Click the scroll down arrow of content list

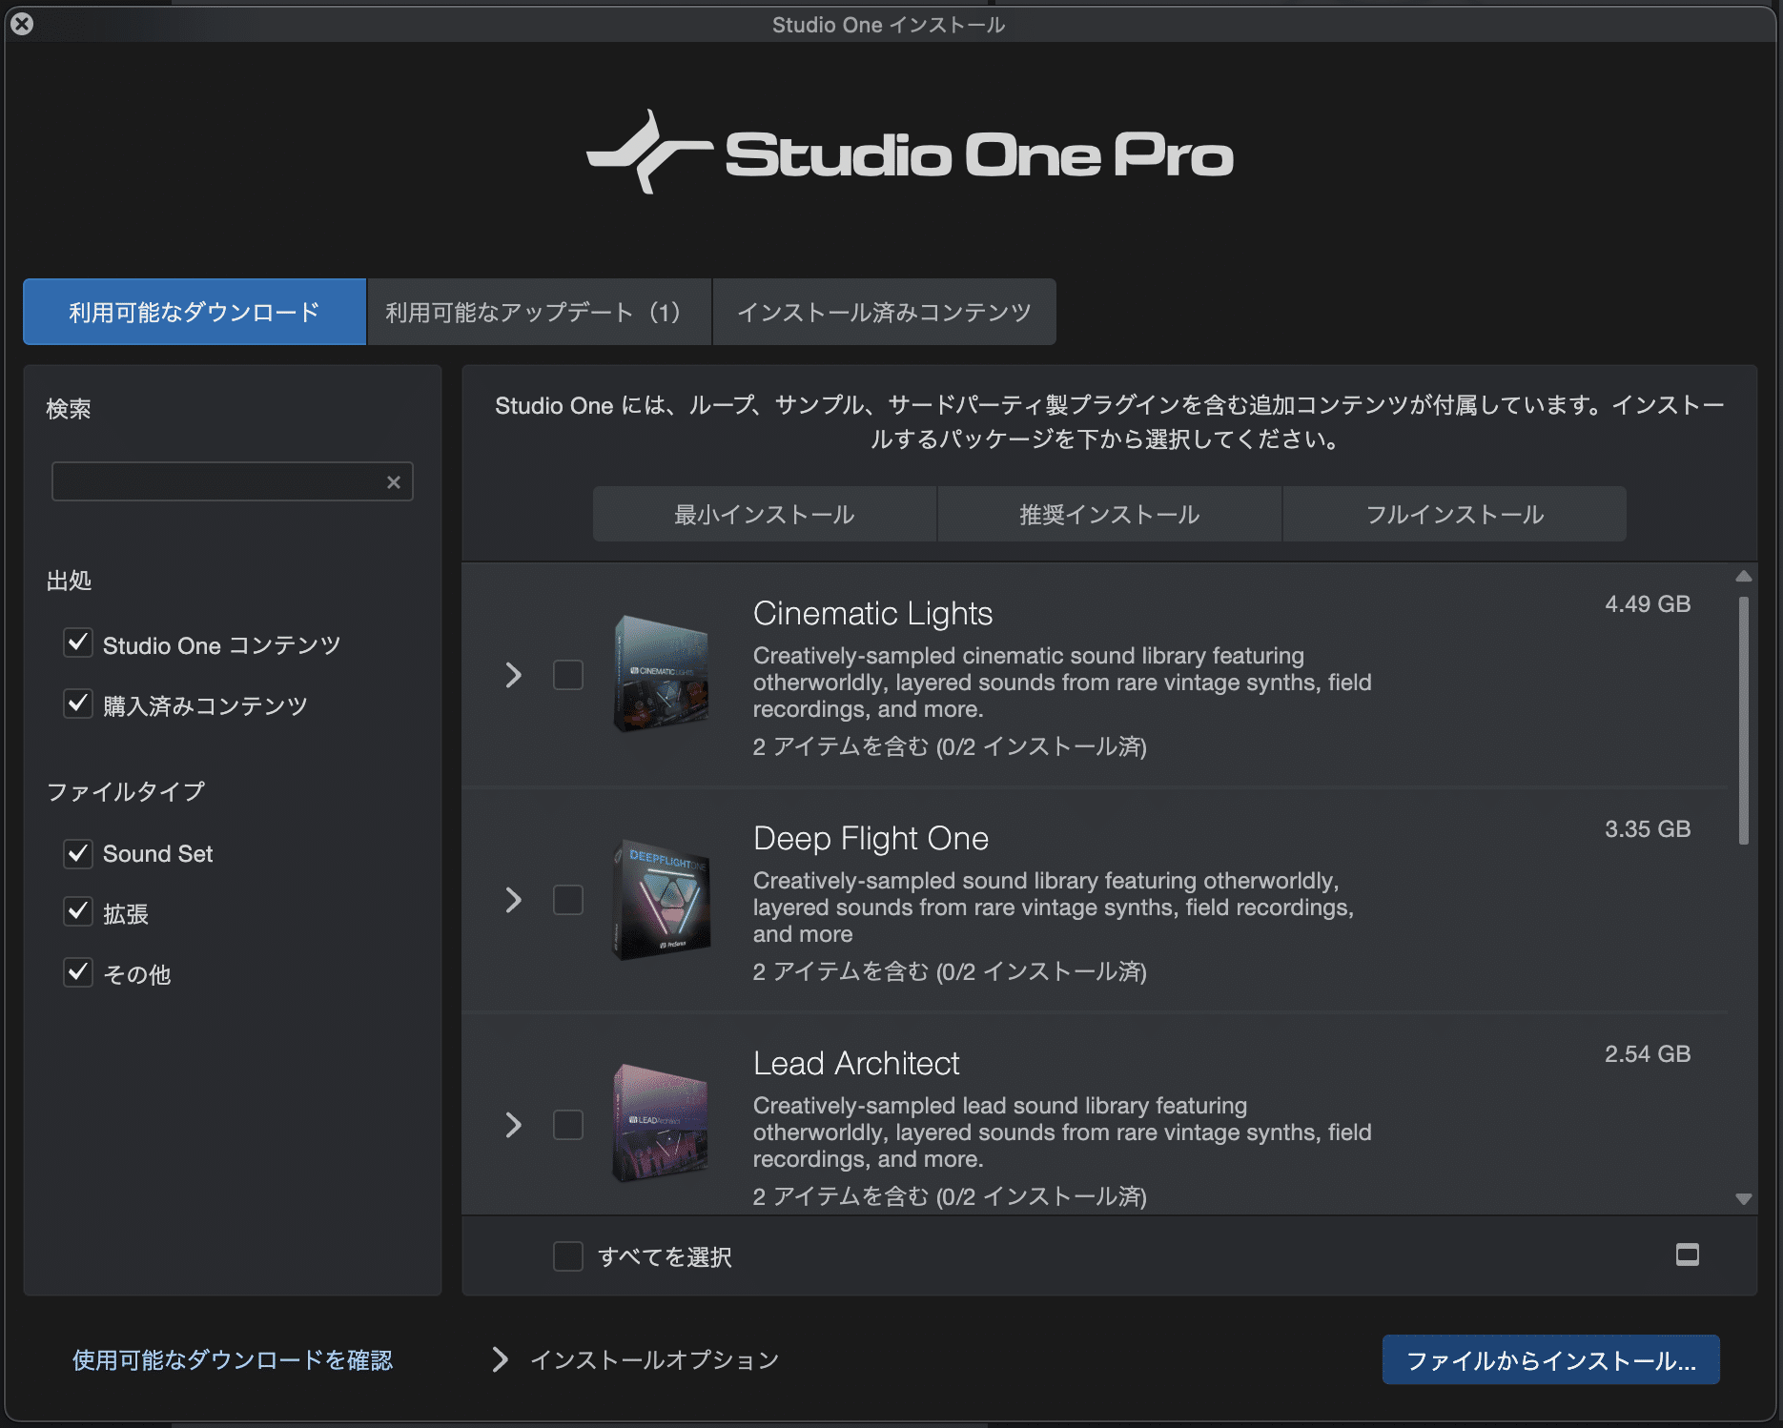tap(1744, 1199)
